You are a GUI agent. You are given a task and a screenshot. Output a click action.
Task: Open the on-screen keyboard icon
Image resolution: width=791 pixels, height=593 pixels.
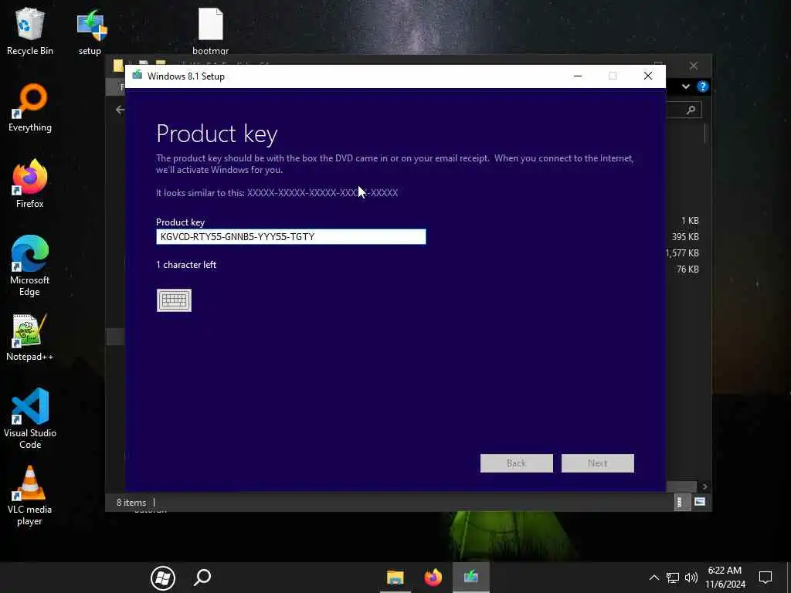tap(174, 300)
